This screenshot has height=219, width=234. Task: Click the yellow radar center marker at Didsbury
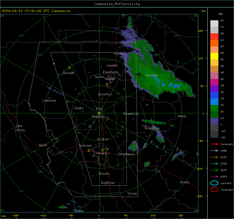click(x=99, y=114)
